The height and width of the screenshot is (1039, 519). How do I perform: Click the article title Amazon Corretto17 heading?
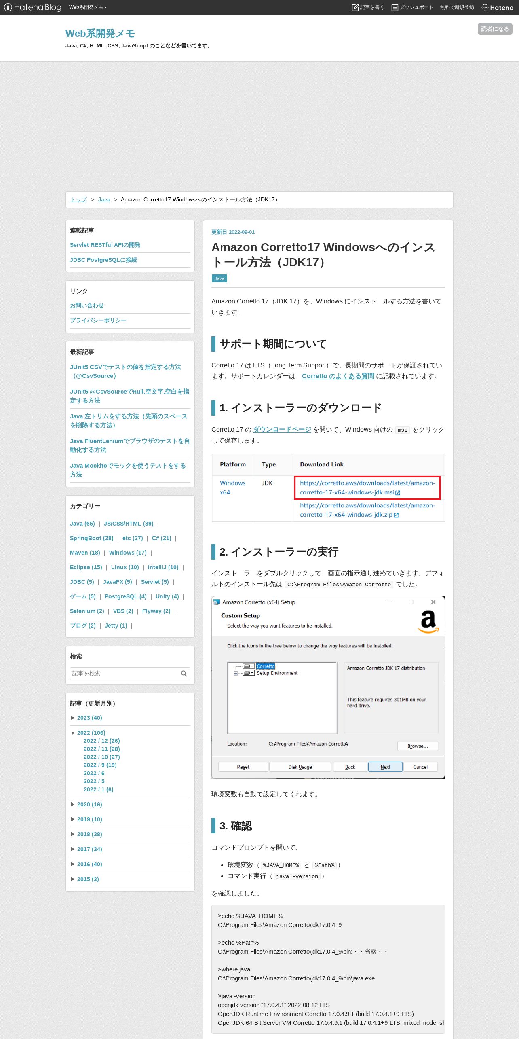(323, 254)
